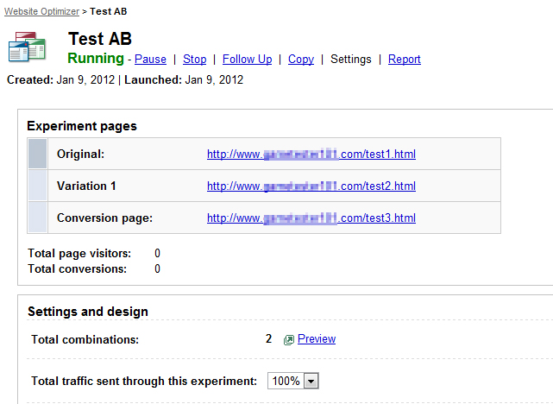This screenshot has height=404, width=553.
Task: Copy this experiment
Action: 300,60
